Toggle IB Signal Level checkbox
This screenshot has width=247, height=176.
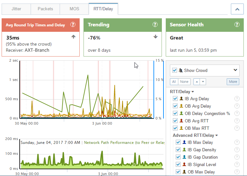point(178,164)
